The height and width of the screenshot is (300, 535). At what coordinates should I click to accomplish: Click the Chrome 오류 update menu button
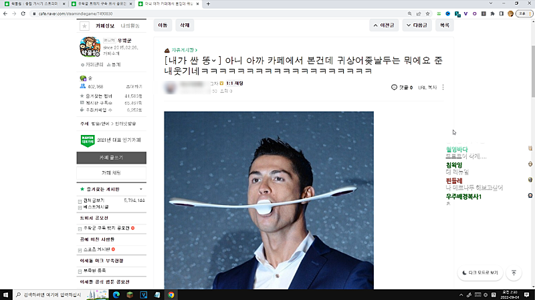[524, 13]
